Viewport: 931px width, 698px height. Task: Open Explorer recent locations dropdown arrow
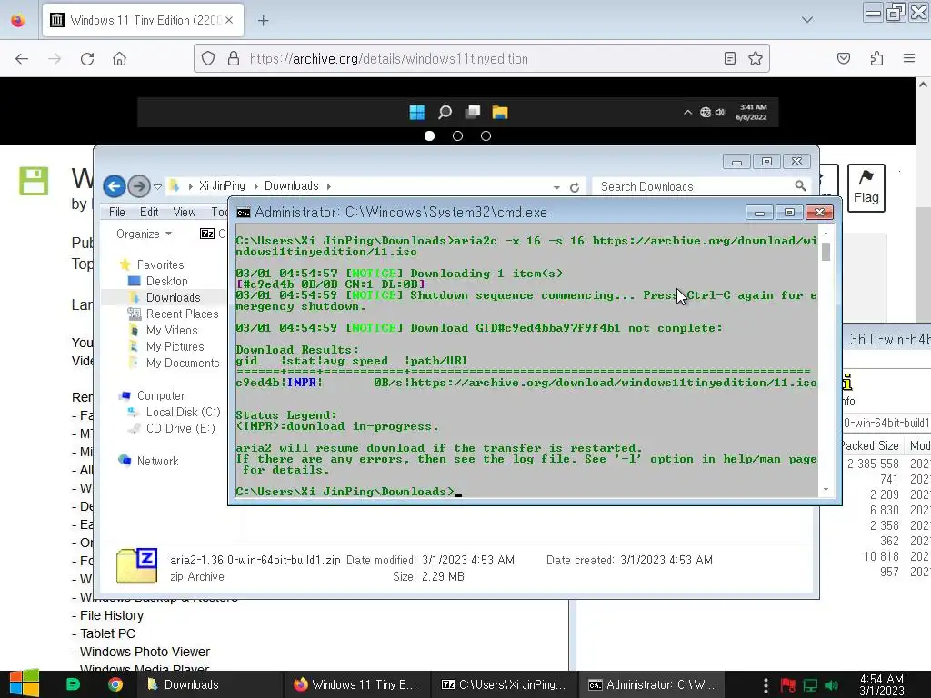[x=158, y=186]
